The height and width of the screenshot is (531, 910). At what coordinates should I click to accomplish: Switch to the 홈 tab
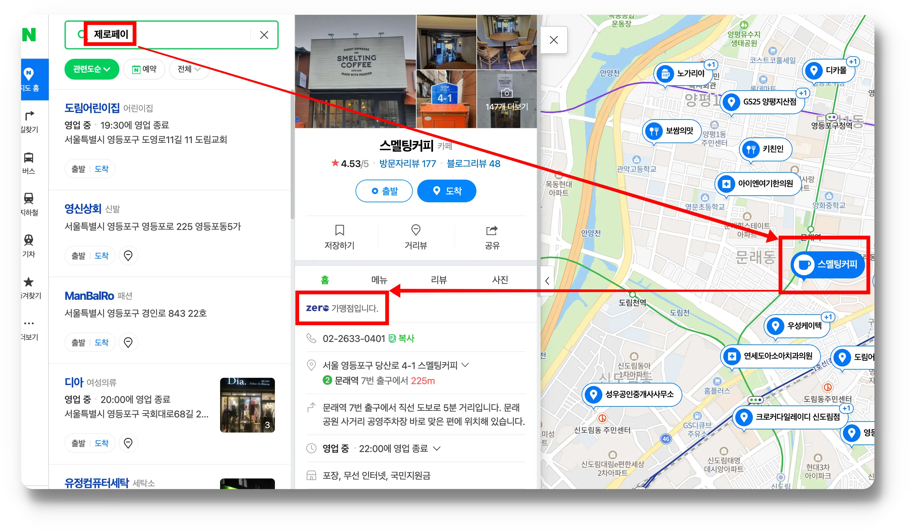[325, 280]
